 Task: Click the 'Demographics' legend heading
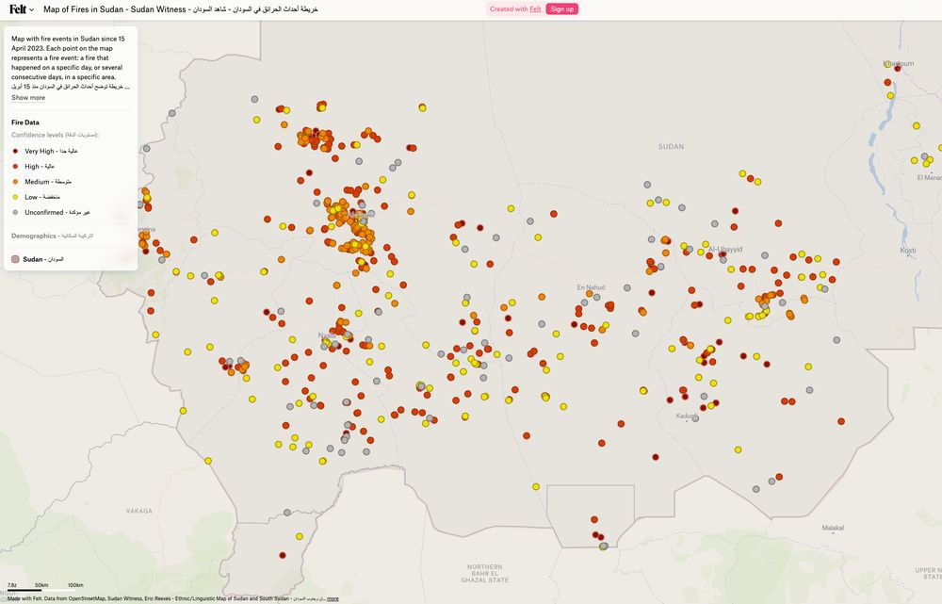(52, 236)
